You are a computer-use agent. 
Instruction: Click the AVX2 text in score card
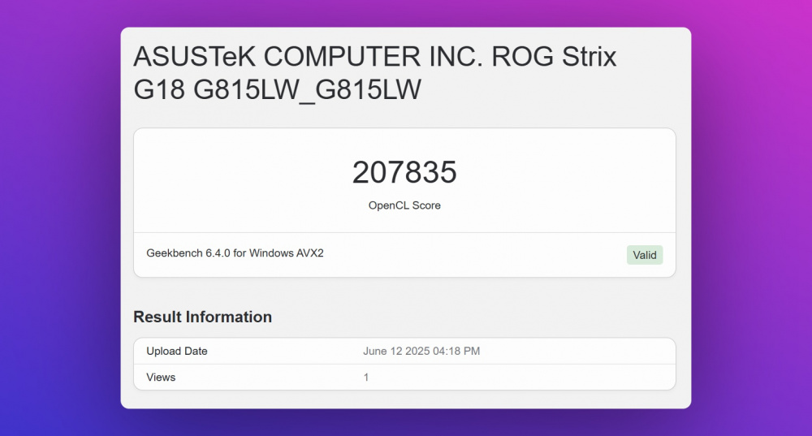click(309, 253)
